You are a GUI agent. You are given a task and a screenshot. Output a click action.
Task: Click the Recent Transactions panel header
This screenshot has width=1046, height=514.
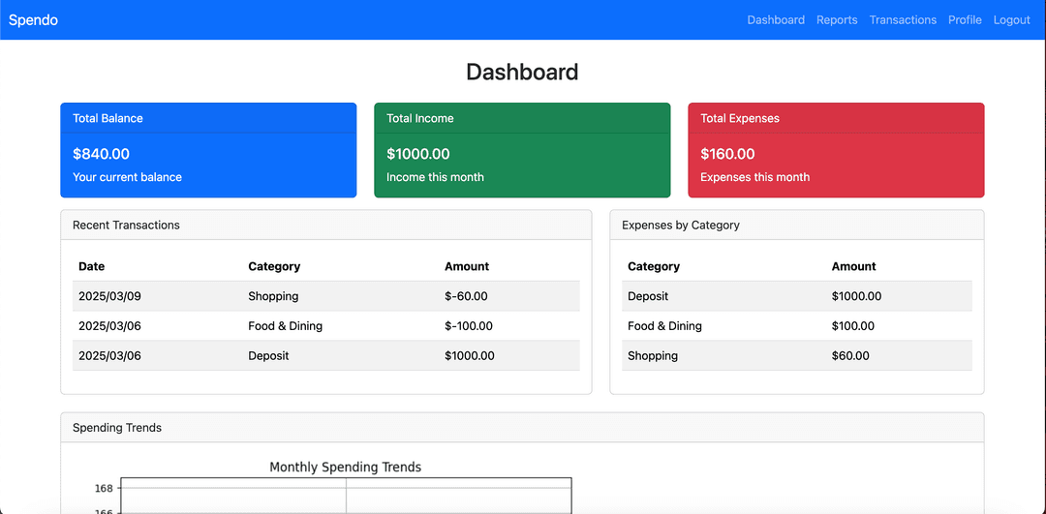coord(326,226)
